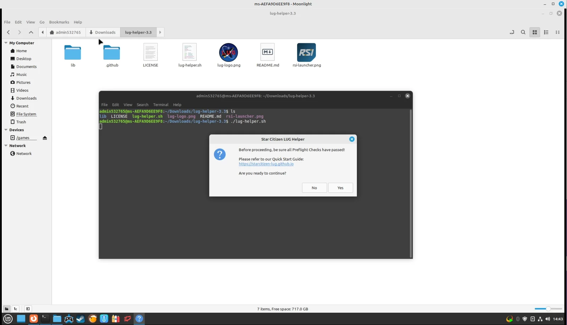Show treeview in sidebar via status bar button

coord(16,309)
